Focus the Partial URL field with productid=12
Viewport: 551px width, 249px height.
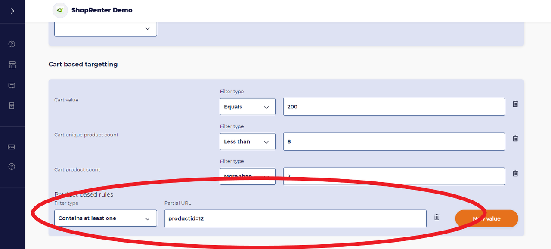[295, 218]
